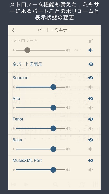The height and width of the screenshot is (194, 109).
Task: Toggle the eye for 全パートを表示
Action: coord(91,64)
